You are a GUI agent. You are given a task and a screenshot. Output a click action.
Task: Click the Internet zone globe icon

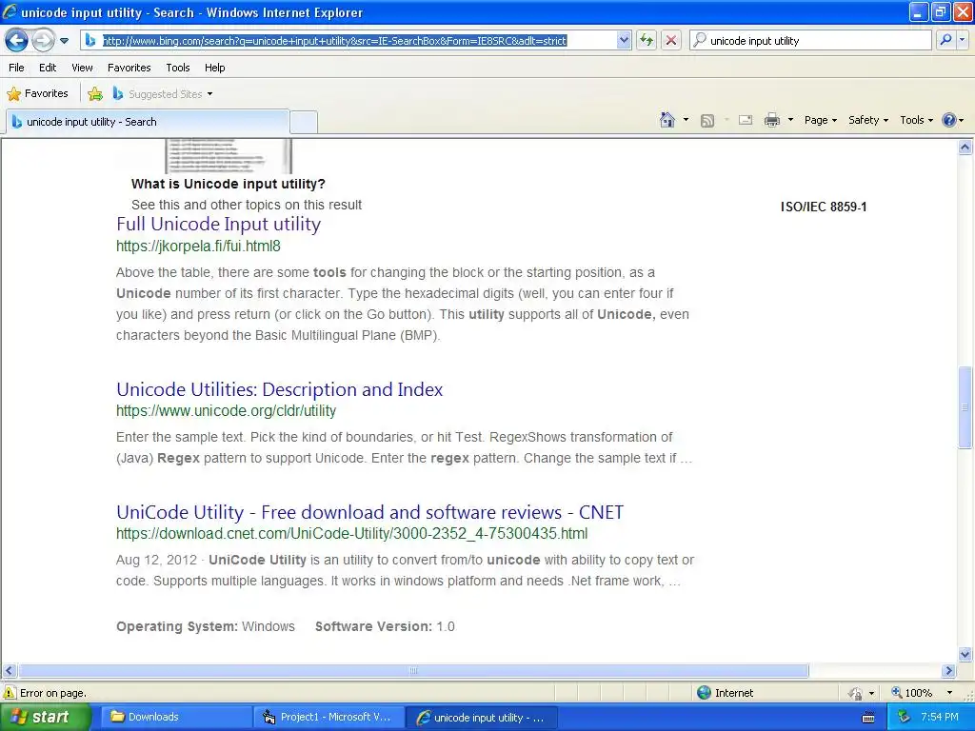click(x=704, y=693)
